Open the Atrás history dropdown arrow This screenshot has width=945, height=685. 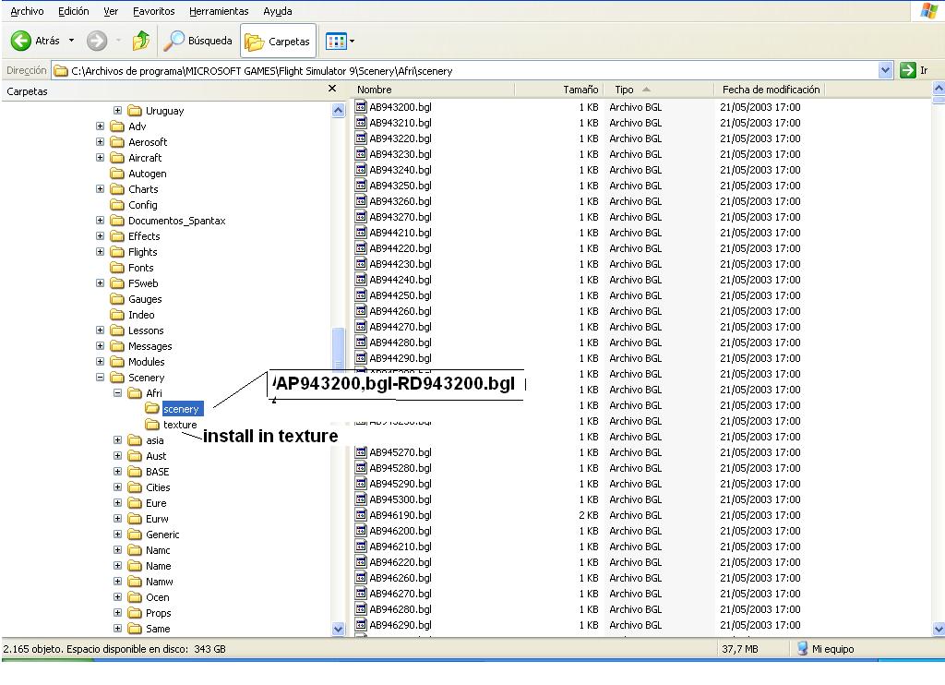[71, 41]
